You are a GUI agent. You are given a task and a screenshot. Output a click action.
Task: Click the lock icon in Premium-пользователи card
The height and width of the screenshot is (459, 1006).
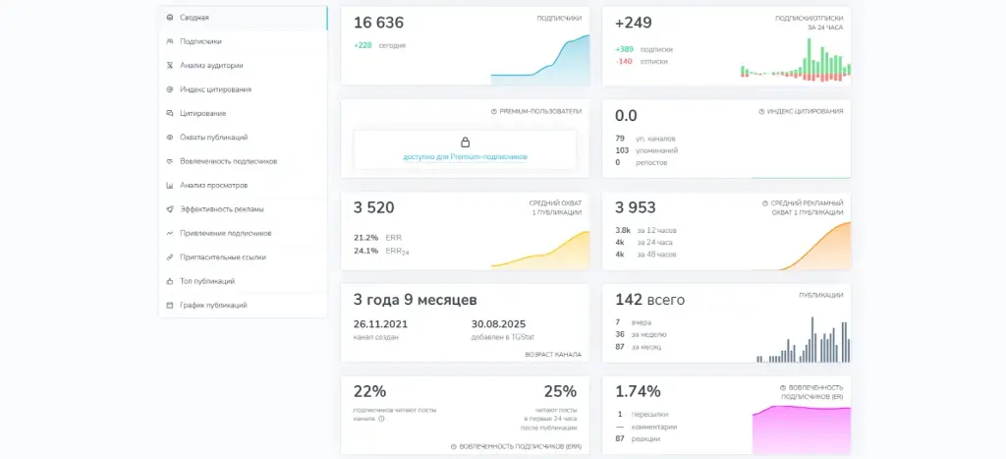coord(465,142)
